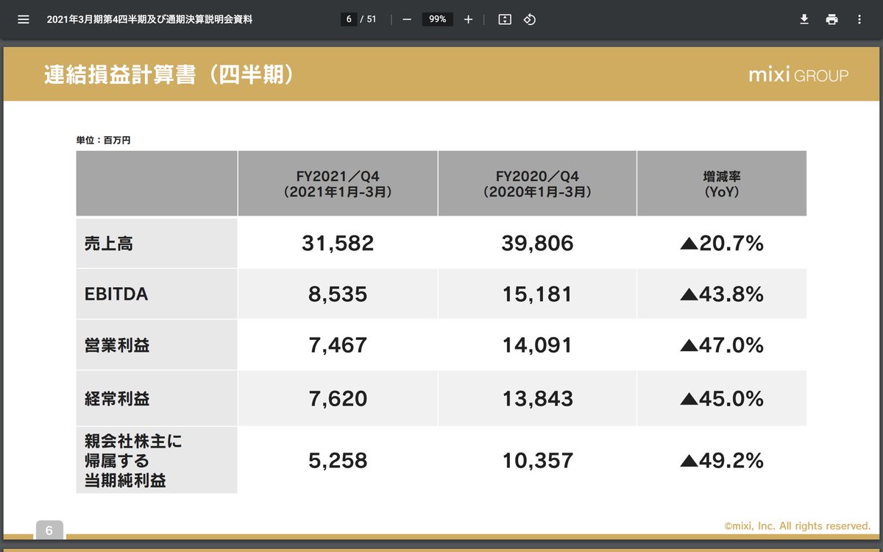
Task: Click the value 5,258
Action: pyautogui.click(x=338, y=461)
